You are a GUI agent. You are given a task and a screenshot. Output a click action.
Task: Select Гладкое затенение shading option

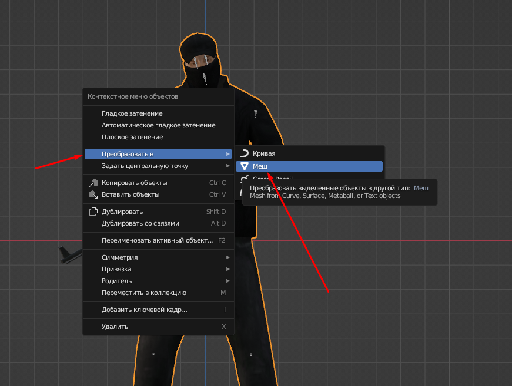click(132, 113)
